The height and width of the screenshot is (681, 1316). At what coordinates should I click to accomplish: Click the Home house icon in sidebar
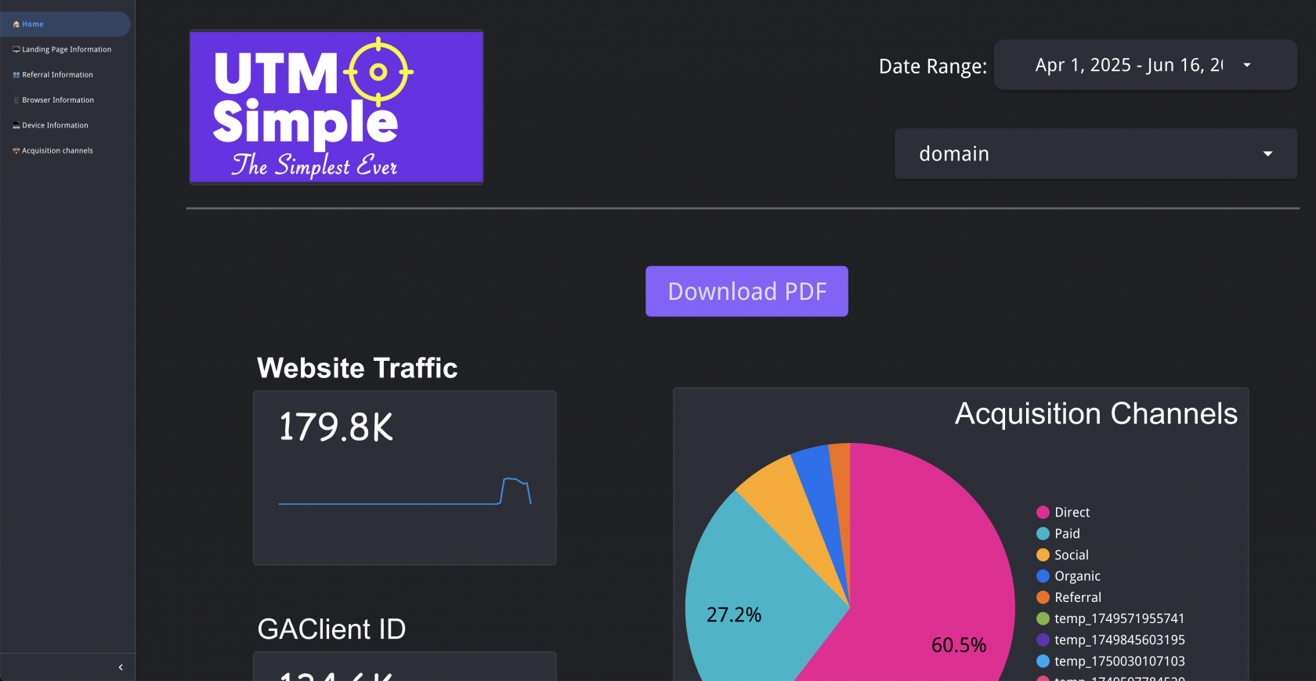[16, 24]
